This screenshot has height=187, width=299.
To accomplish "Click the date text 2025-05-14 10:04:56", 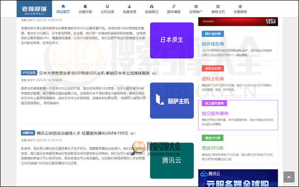I will [x=49, y=80].
